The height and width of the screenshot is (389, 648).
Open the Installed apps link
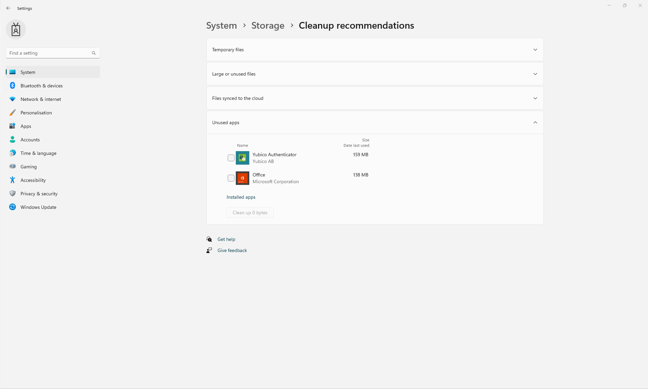241,197
